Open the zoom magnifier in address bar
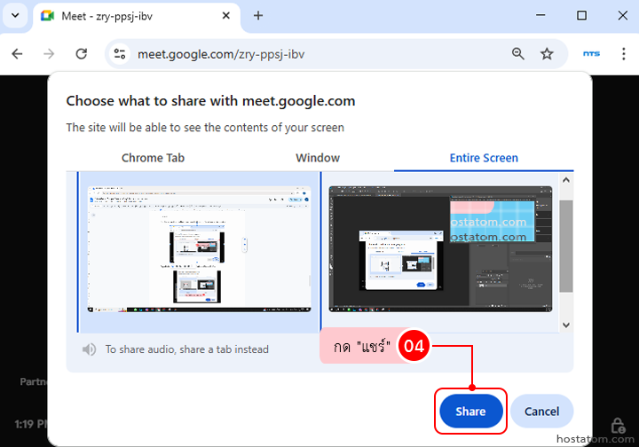The width and height of the screenshot is (639, 447). click(518, 54)
